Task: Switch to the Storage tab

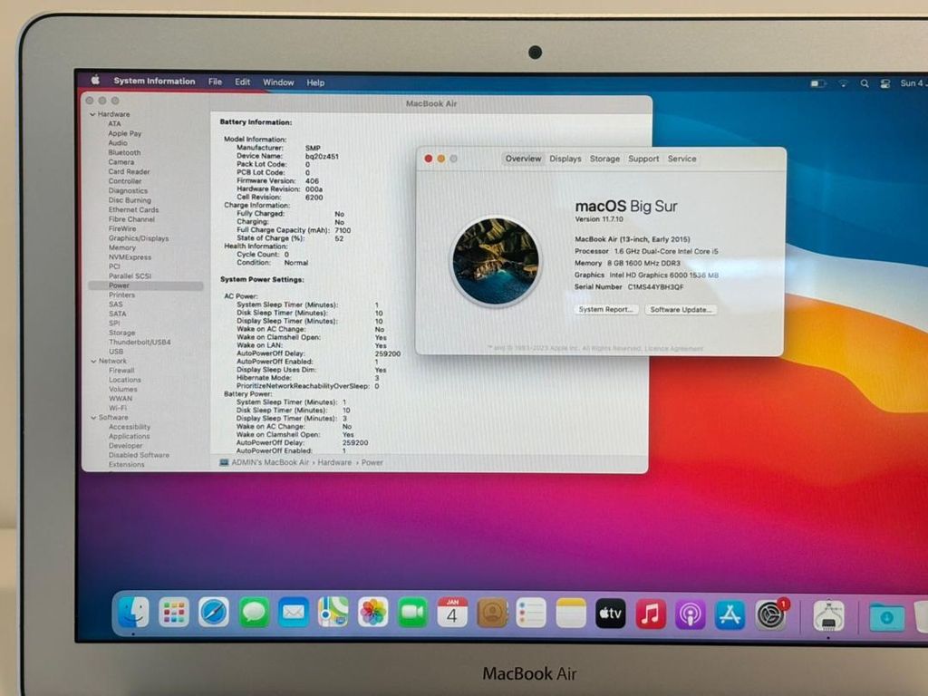Action: point(604,159)
